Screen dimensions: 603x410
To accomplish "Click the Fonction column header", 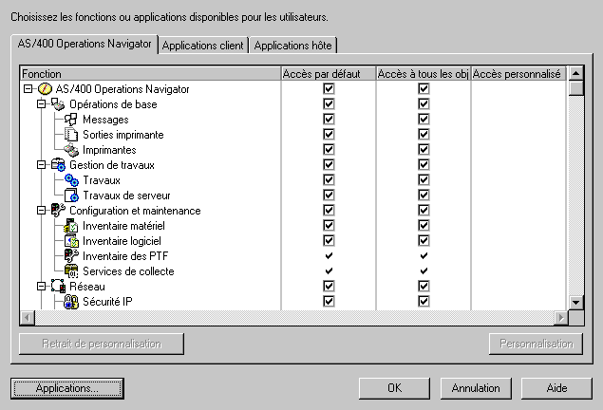I will click(x=150, y=74).
